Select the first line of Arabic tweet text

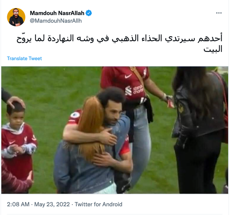pos(119,38)
